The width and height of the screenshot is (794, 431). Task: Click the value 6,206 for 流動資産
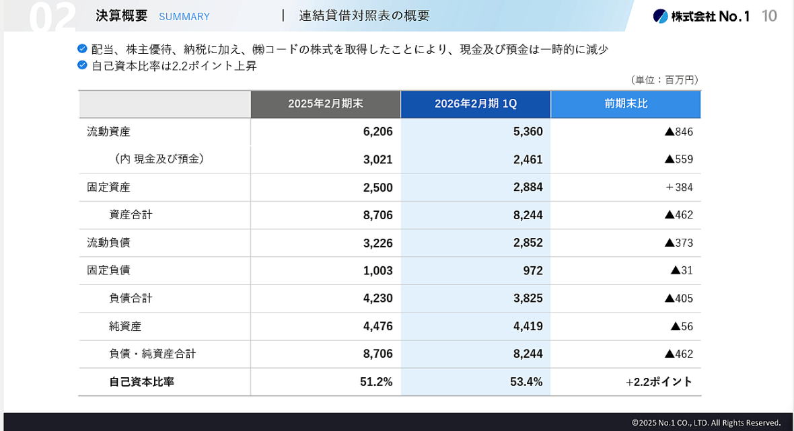(x=377, y=132)
